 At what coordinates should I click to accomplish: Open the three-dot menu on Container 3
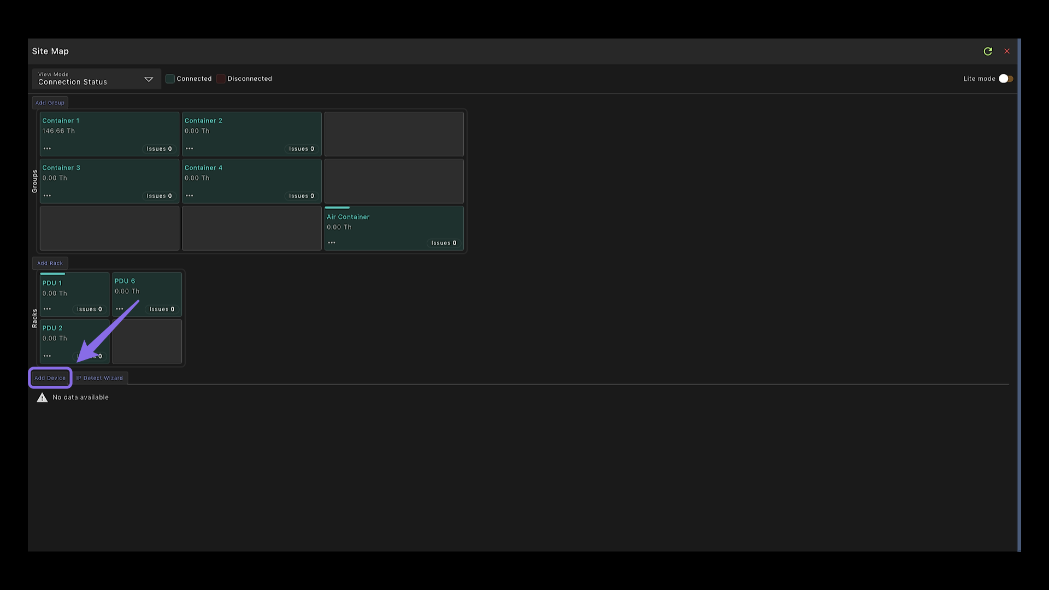click(47, 196)
